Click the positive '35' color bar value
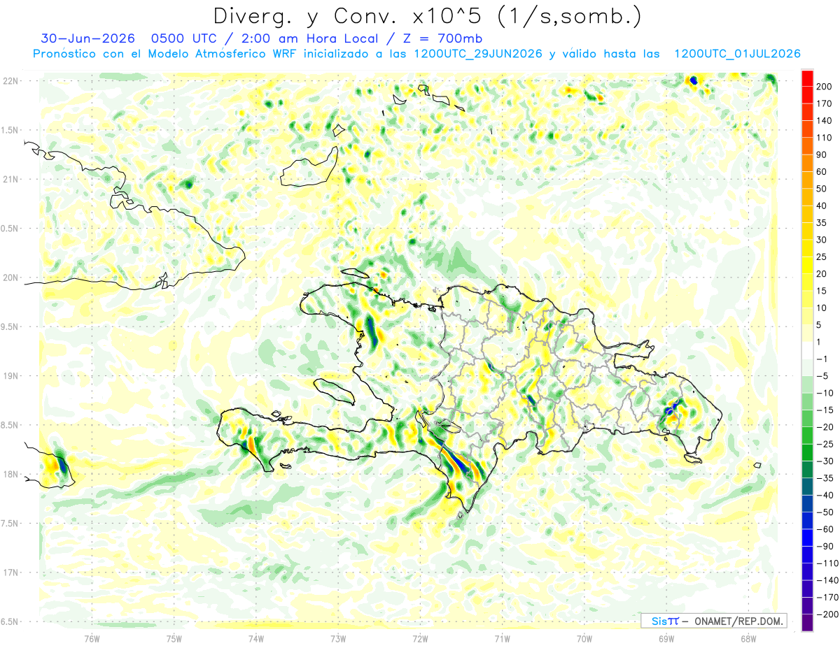Image resolution: width=840 pixels, height=648 pixels. (x=821, y=222)
